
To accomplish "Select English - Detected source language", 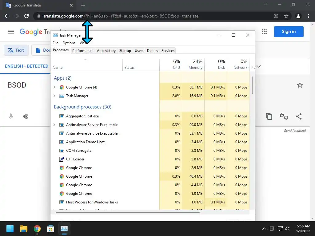I will pos(26,66).
